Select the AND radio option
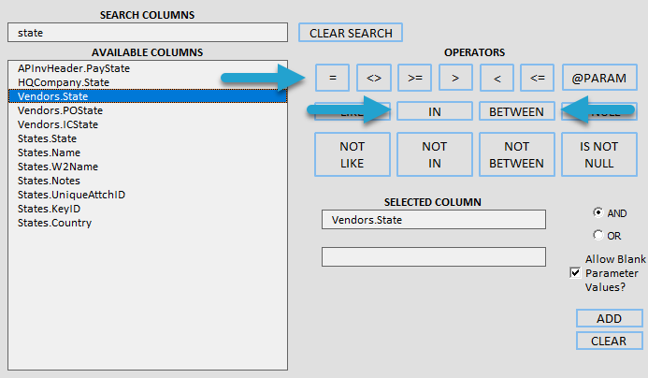 tap(598, 212)
